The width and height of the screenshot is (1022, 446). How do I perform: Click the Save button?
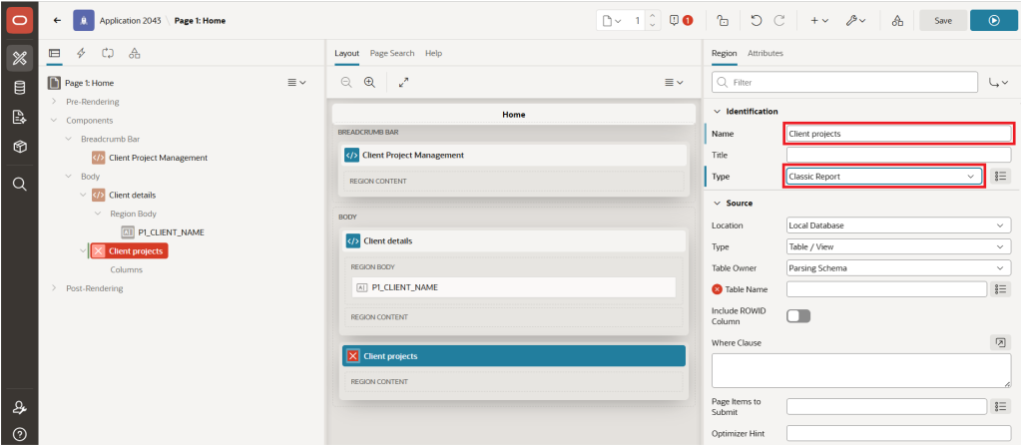coord(943,20)
